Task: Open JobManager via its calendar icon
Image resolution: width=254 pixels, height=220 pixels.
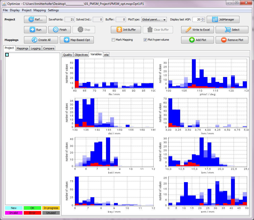Action: (215, 19)
